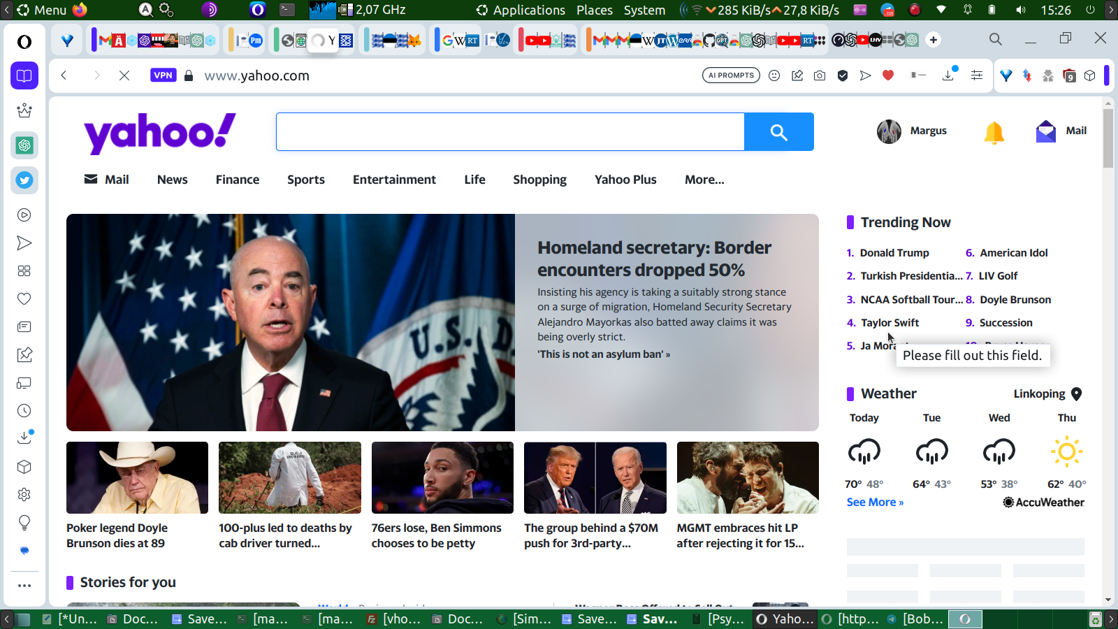Open the volume speaker icon in system tray
This screenshot has height=629, width=1118.
[x=1021, y=10]
